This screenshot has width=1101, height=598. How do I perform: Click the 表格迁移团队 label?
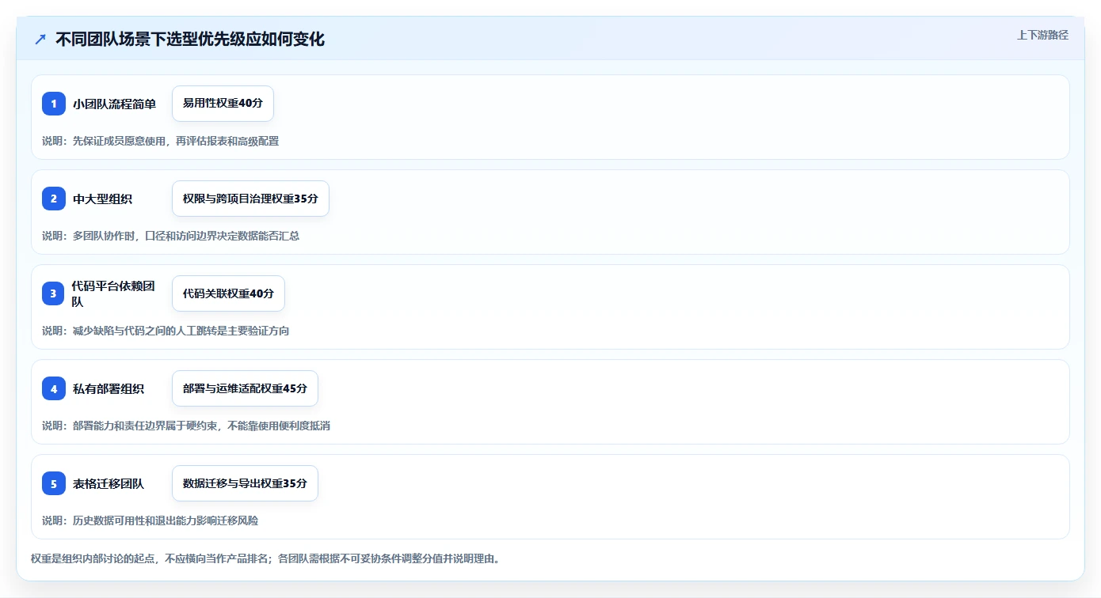109,483
